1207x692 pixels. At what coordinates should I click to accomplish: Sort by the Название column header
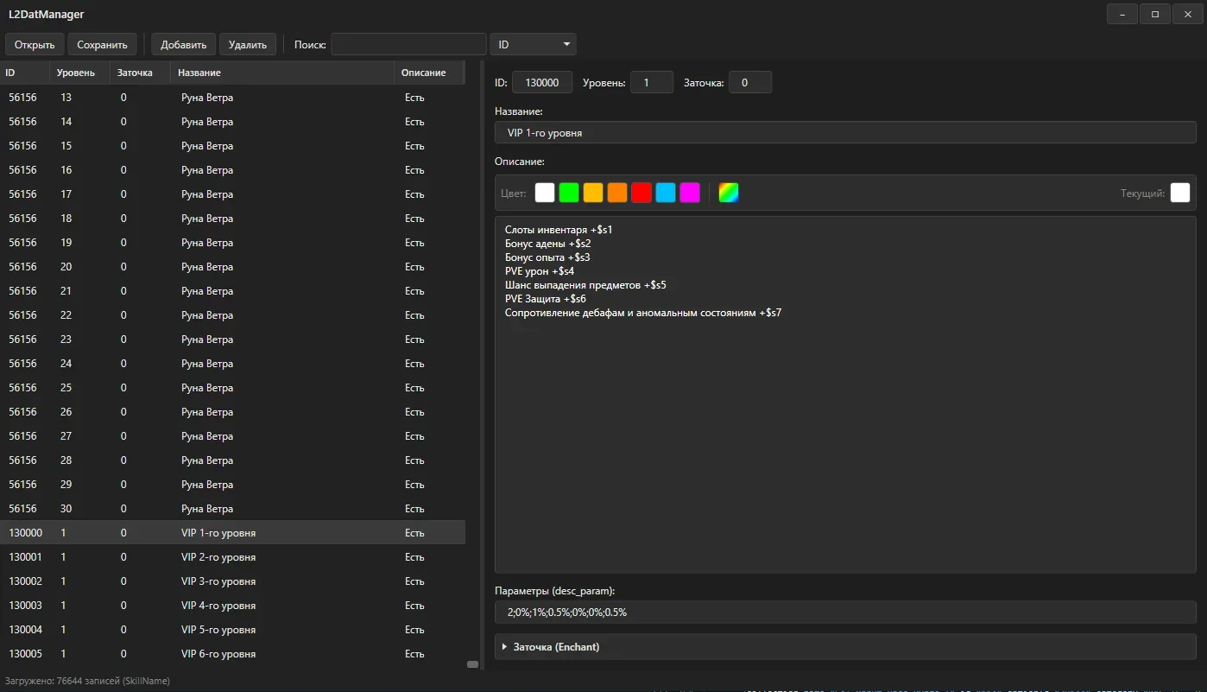(282, 73)
